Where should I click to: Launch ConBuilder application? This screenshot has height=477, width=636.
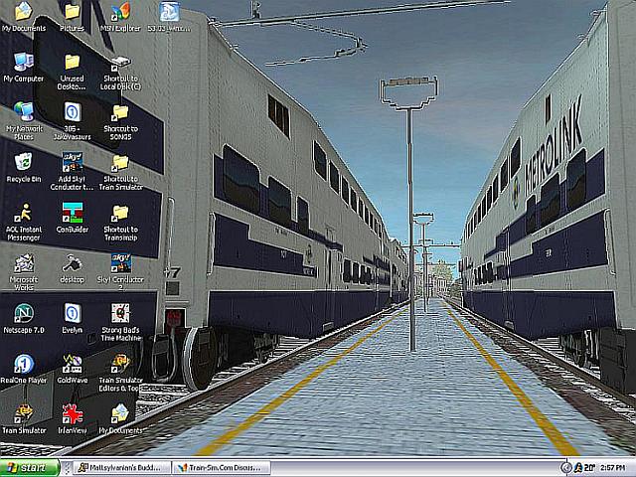coord(73,218)
